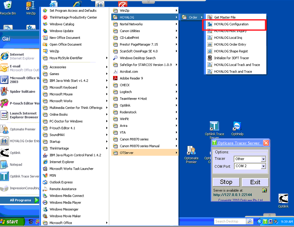
Task: Click the Windows Desktop Search magnifier icon
Action: (115, 58)
